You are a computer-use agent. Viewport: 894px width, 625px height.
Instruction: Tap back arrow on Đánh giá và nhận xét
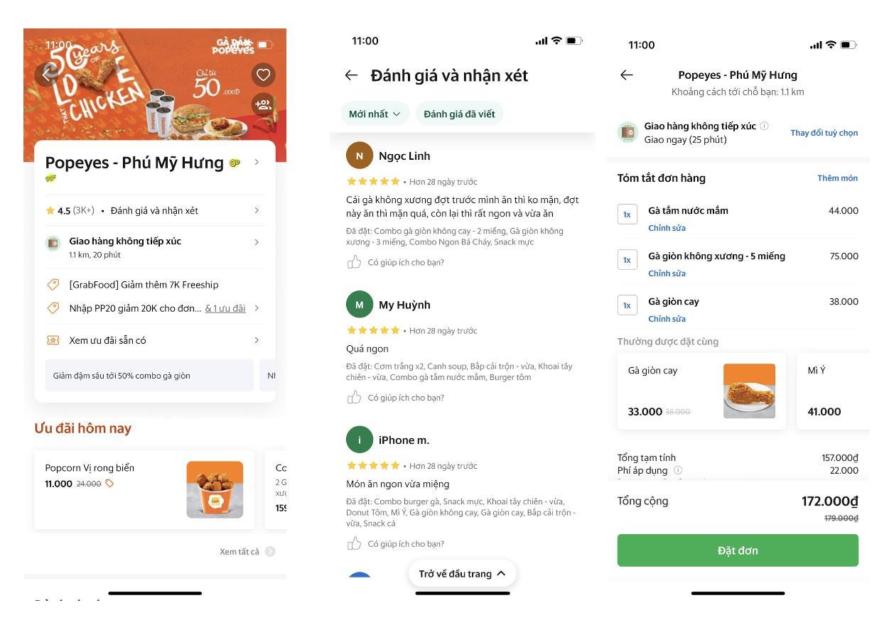tap(351, 75)
